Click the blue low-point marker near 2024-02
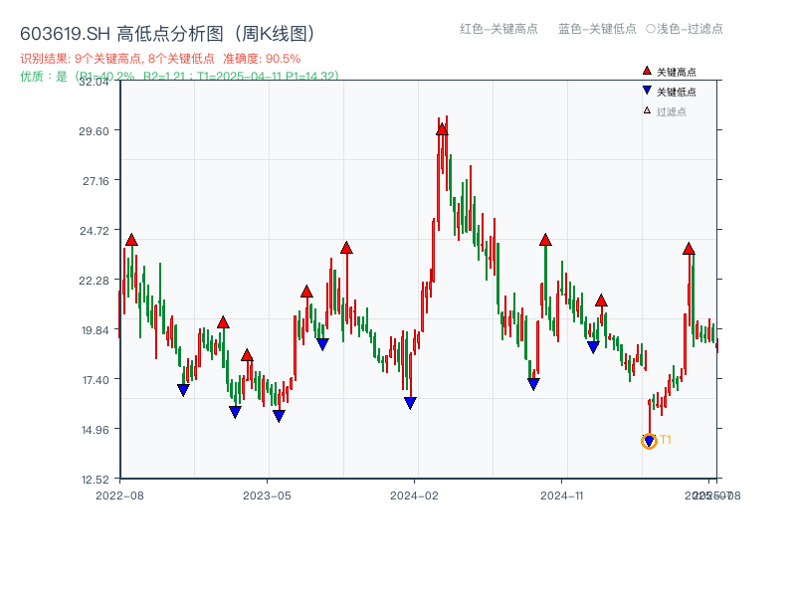796x597 pixels. point(409,400)
